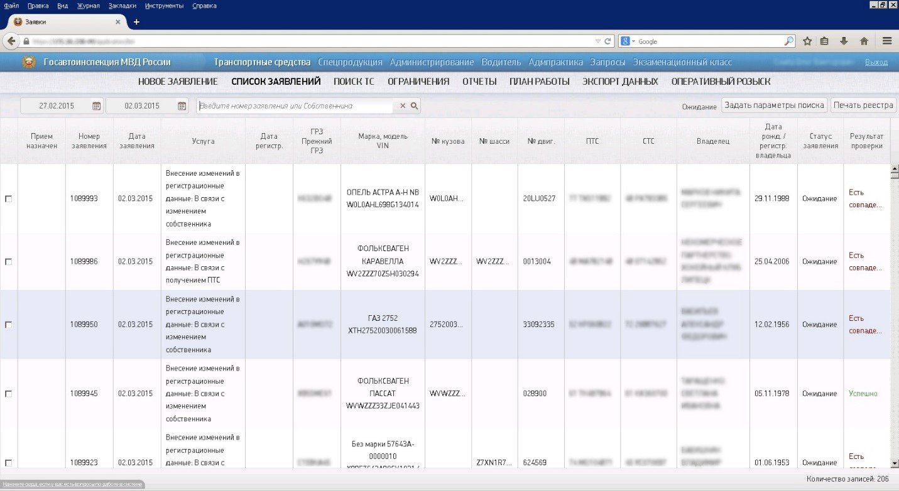This screenshot has height=491, width=899.
Task: Open calendar picker for end date 02.03.2015
Action: (x=182, y=106)
